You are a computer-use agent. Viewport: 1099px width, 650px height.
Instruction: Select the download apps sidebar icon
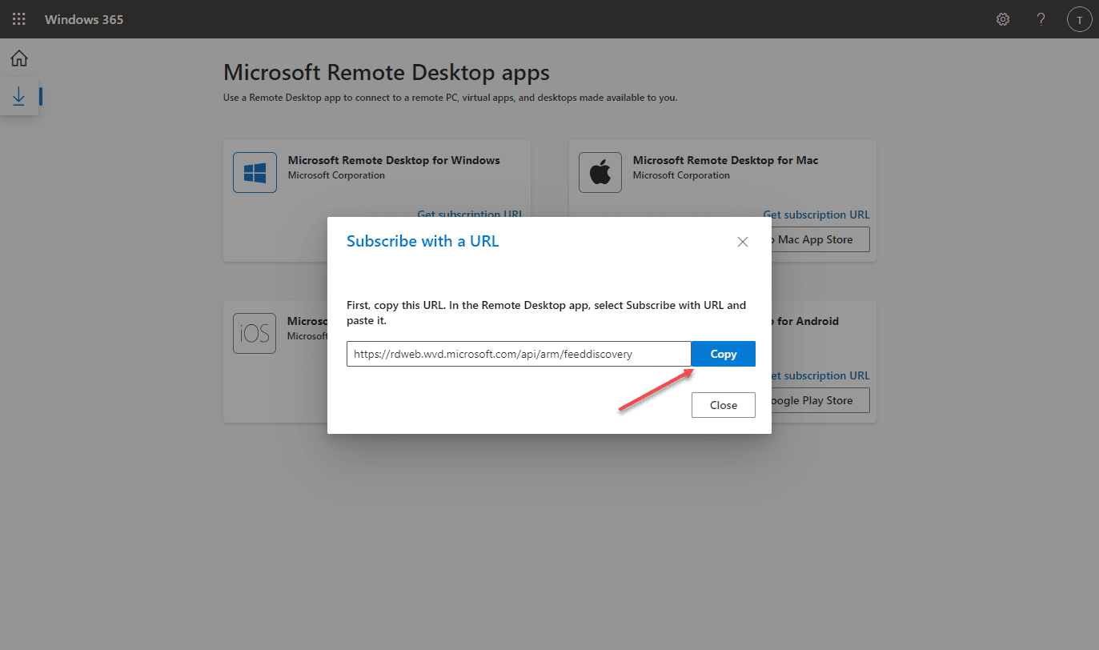tap(19, 97)
